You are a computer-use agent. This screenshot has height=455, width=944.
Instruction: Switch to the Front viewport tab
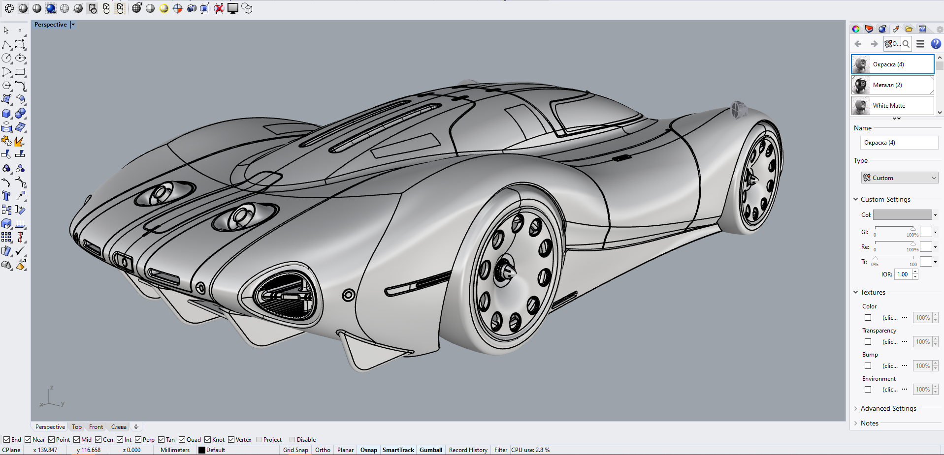coord(96,426)
